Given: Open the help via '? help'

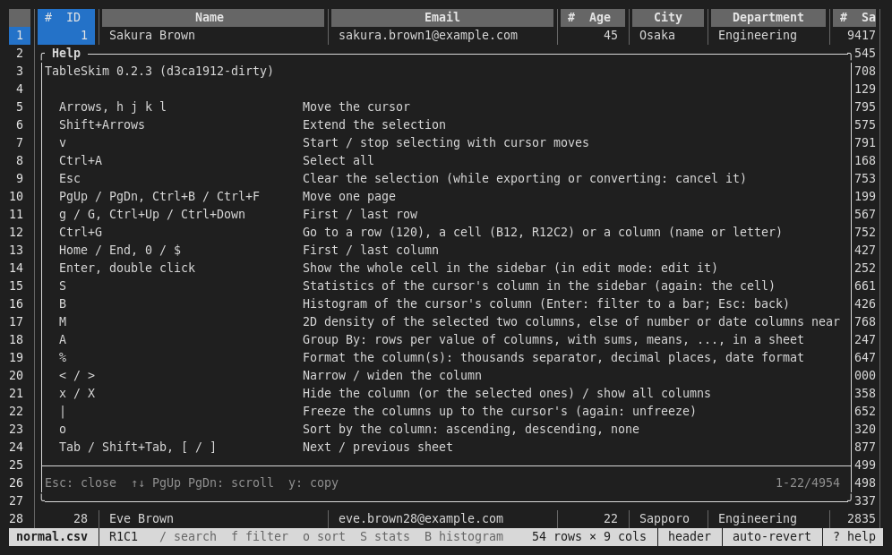Looking at the screenshot, I should click(853, 536).
